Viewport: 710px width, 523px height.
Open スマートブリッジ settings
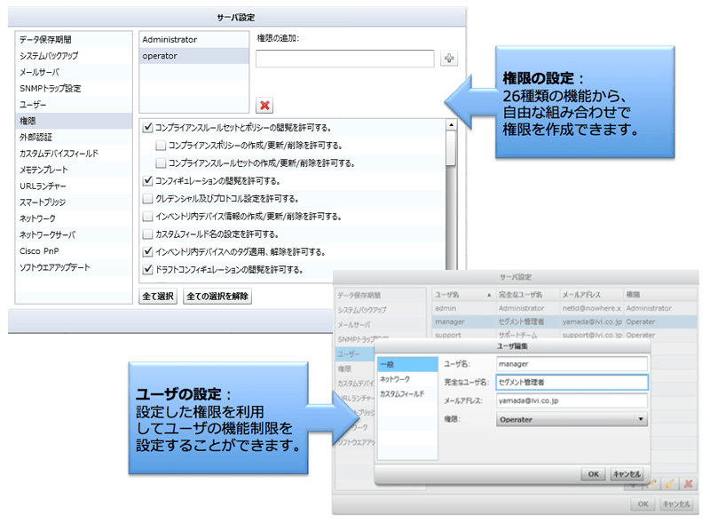[x=74, y=202]
